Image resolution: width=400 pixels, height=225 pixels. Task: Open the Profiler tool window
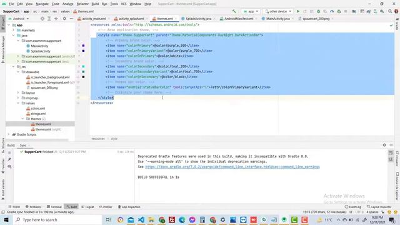coord(106,207)
